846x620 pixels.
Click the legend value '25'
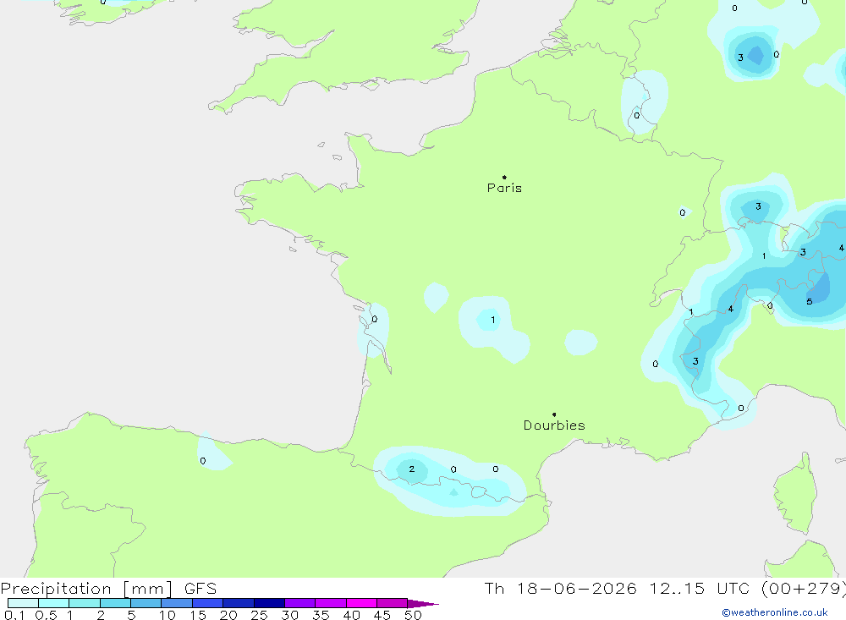click(259, 615)
